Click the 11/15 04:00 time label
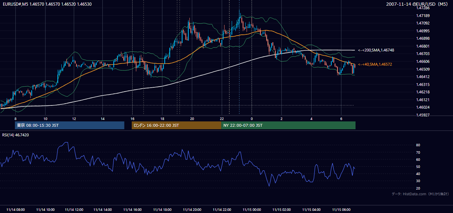453x213 pixels. click(x=311, y=210)
